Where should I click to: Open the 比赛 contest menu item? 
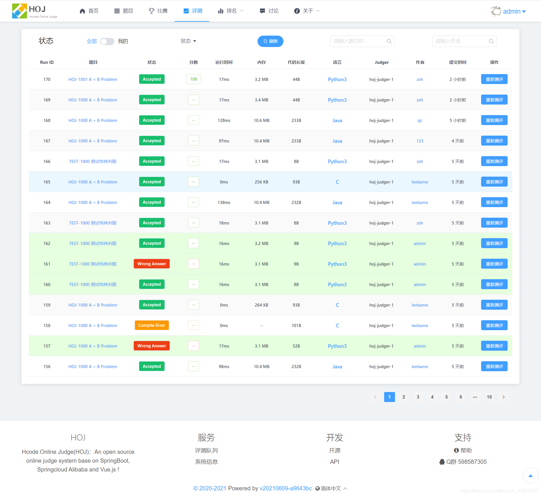(158, 11)
